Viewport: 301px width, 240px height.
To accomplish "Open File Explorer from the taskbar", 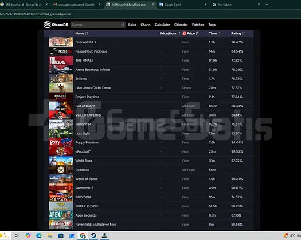I will tap(50, 235).
